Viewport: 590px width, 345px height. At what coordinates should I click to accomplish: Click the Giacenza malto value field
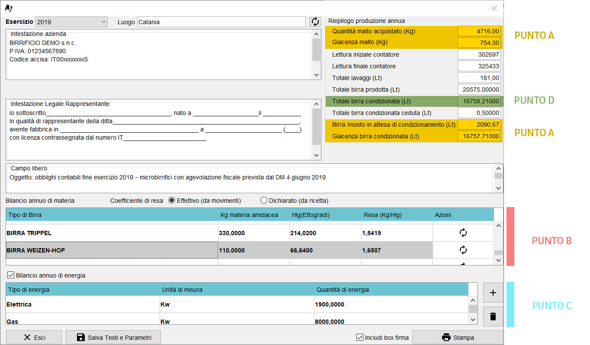479,42
